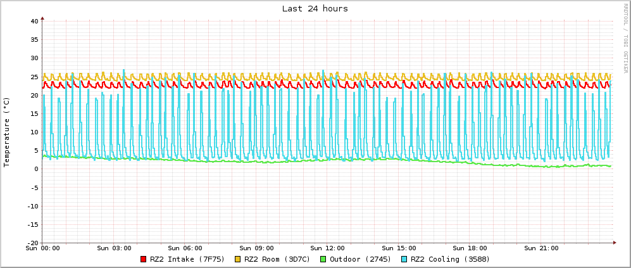
Task: Click the red RZ2 Intake legend swatch
Action: pyautogui.click(x=143, y=259)
